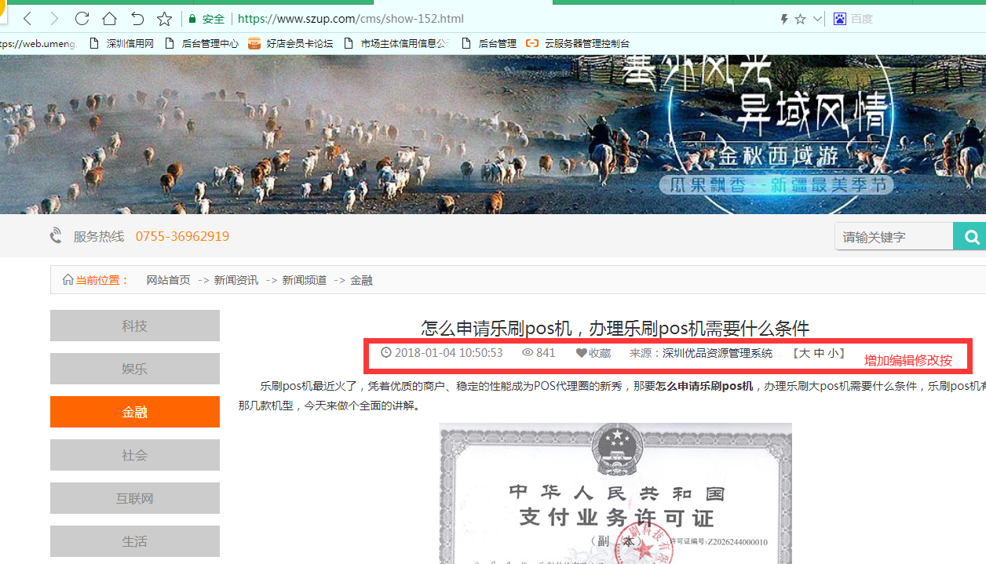
Task: Click the undo/restore closed page icon
Action: [137, 19]
